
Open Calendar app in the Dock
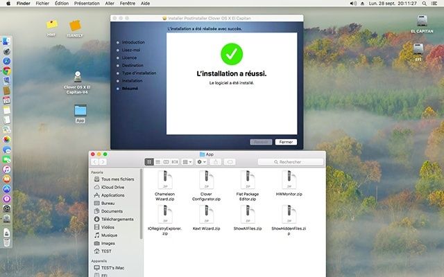6,100
